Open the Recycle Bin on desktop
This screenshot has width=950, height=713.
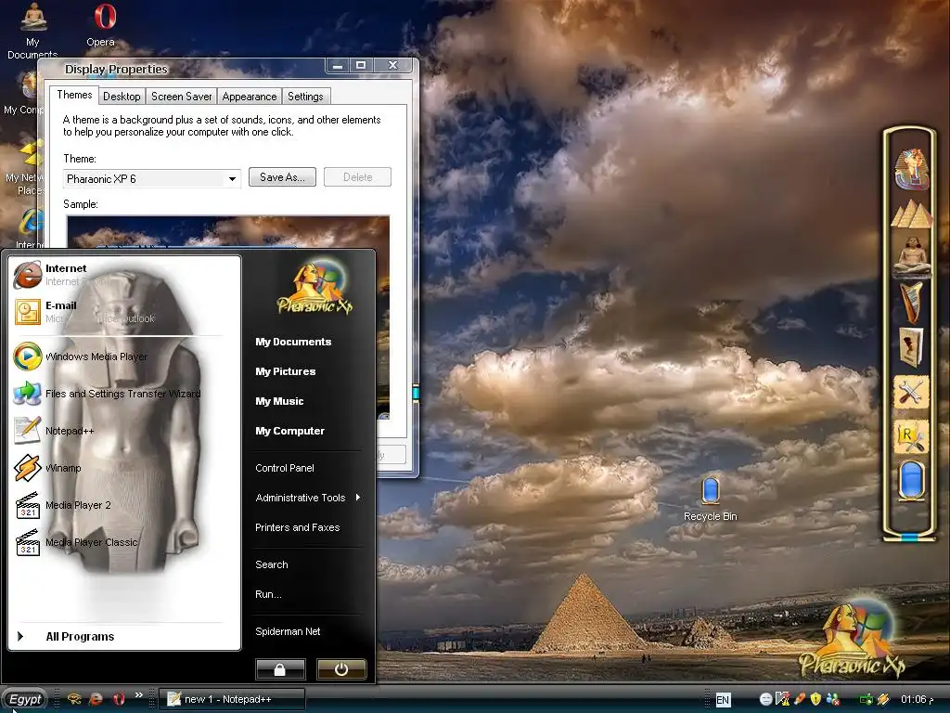pyautogui.click(x=710, y=499)
